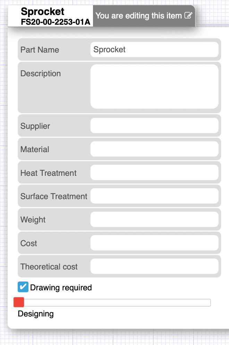Click the Description field label

tap(41, 73)
